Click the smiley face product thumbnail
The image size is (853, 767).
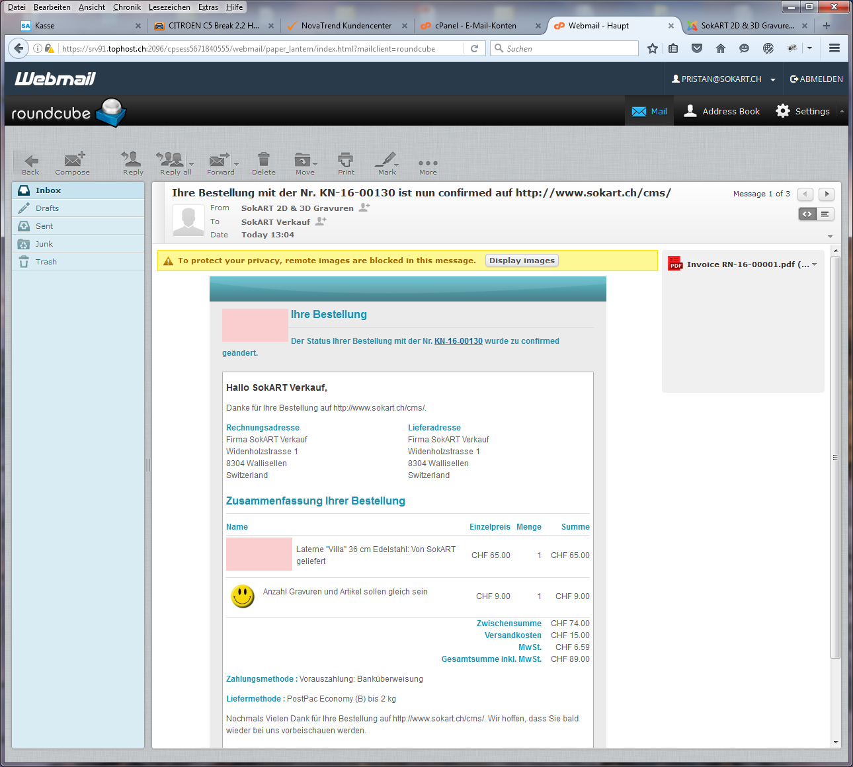[243, 596]
